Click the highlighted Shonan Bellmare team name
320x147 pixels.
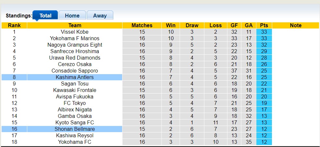pyautogui.click(x=75, y=129)
